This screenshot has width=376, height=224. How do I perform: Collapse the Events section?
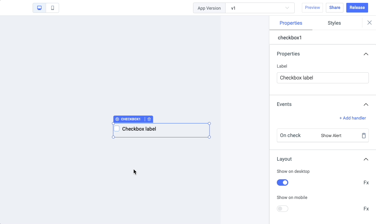(366, 104)
